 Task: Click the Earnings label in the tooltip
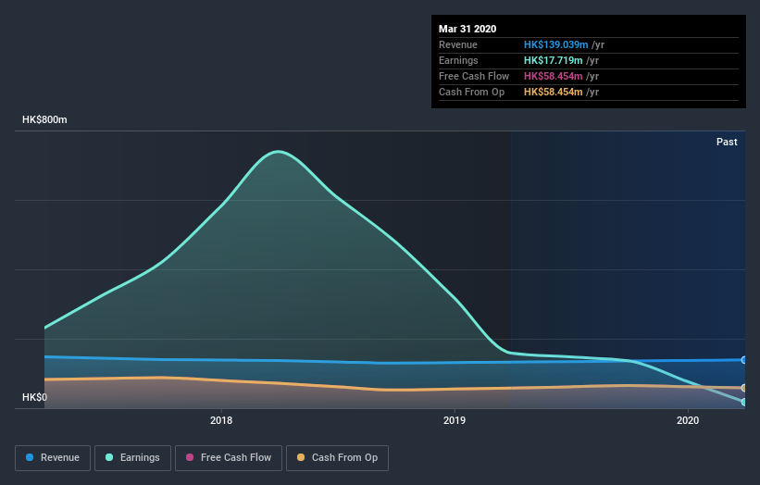point(458,60)
